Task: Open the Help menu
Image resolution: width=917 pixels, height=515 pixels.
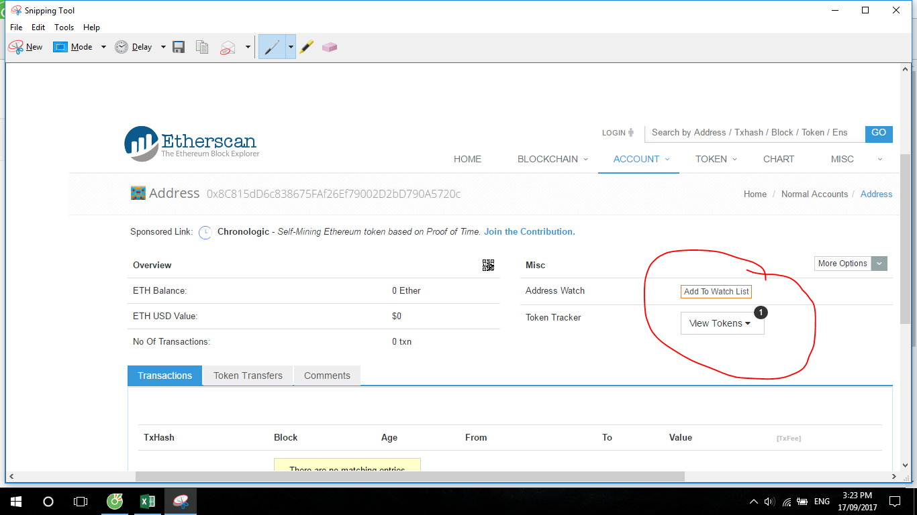Action: (x=91, y=27)
